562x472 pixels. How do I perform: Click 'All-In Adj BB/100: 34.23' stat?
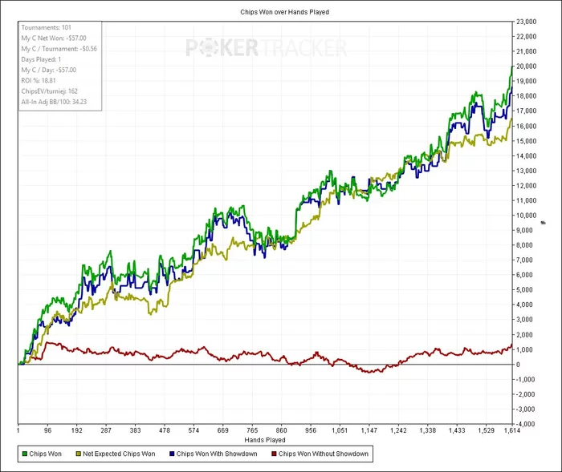pyautogui.click(x=54, y=102)
